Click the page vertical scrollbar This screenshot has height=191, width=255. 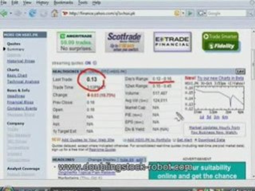pos(253,104)
